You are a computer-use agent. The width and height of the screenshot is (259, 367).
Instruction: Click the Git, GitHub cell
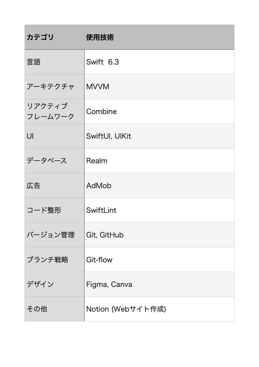point(159,235)
